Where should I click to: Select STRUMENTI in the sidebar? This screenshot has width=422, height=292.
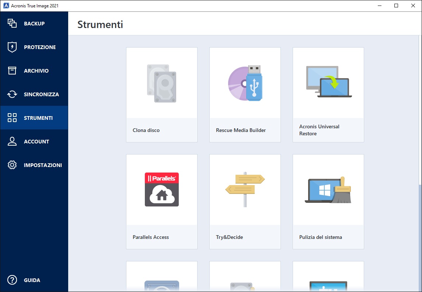pos(38,118)
